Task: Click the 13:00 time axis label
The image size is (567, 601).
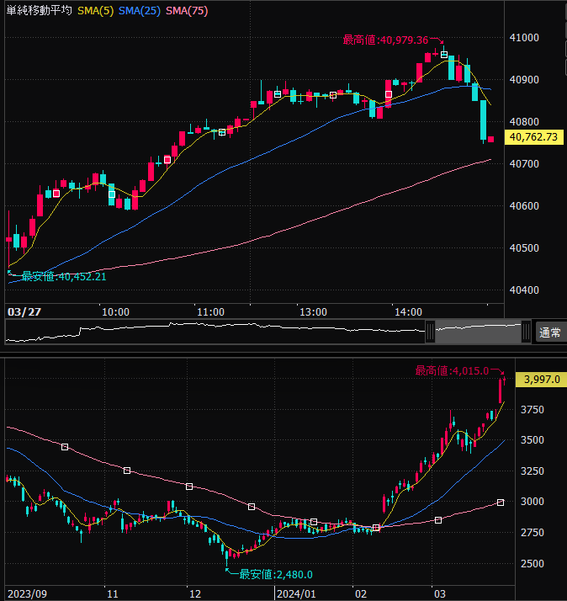Action: click(x=314, y=312)
